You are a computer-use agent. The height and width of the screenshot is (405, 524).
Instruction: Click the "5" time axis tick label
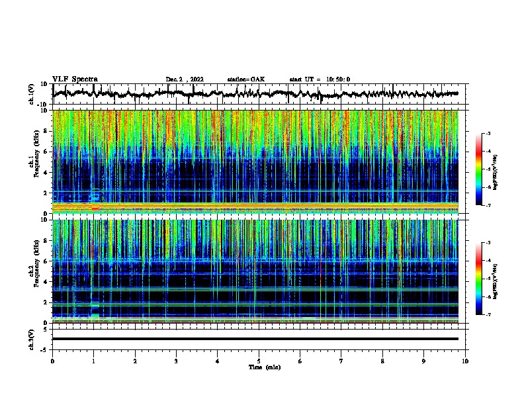259,361
